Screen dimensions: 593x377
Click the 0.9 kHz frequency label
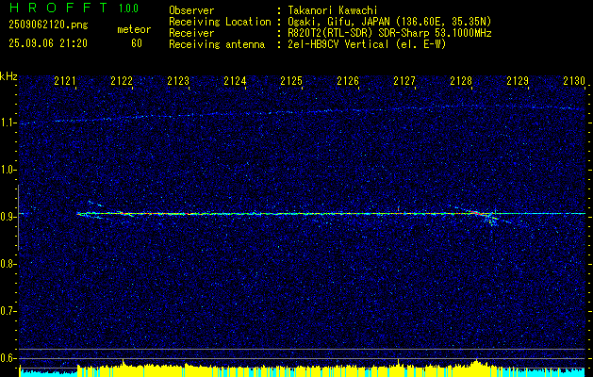tap(8, 217)
